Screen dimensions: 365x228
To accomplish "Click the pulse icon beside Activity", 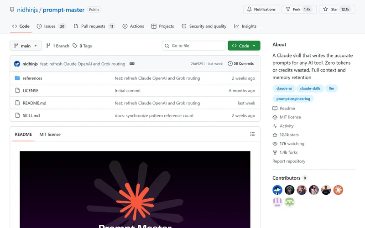I will [275, 126].
